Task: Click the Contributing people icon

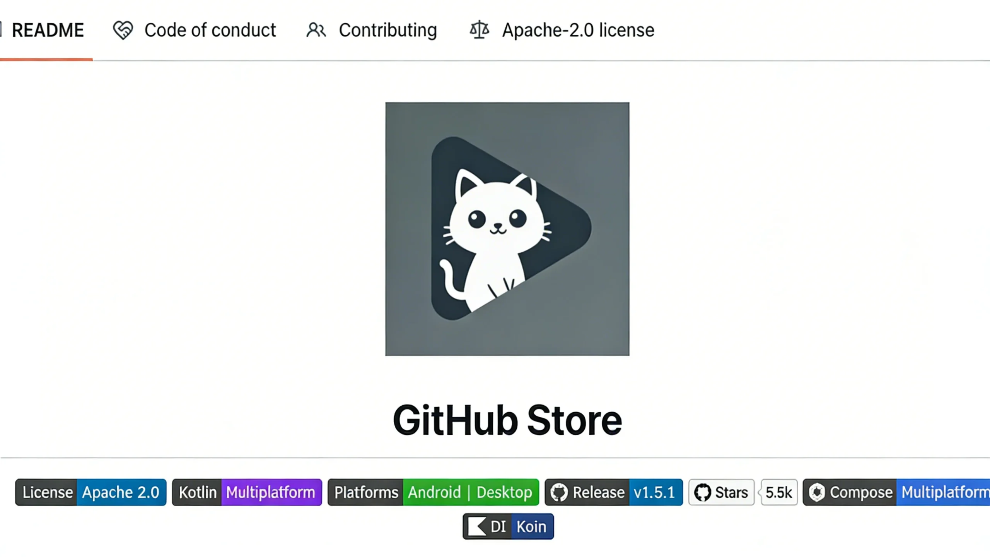Action: (x=316, y=30)
